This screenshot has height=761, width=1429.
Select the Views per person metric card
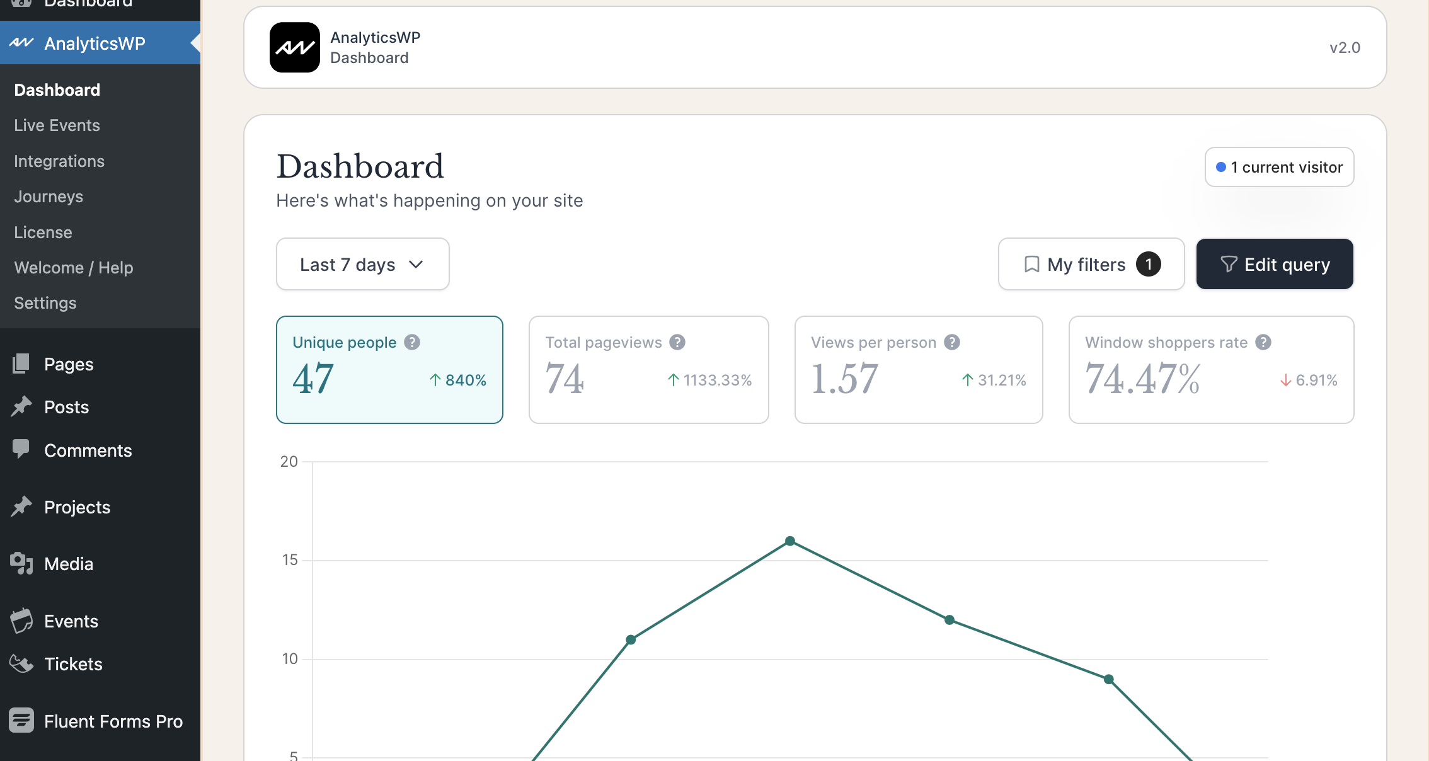(x=918, y=370)
